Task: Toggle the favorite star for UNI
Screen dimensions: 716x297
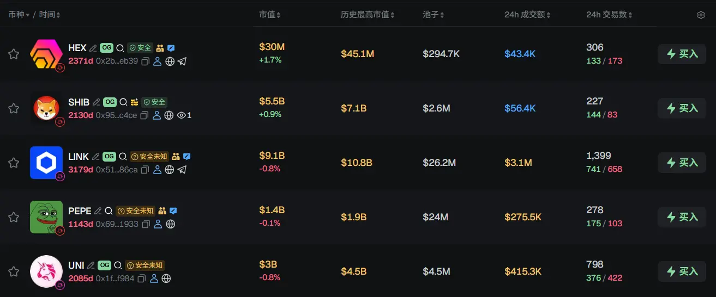Action: [14, 271]
